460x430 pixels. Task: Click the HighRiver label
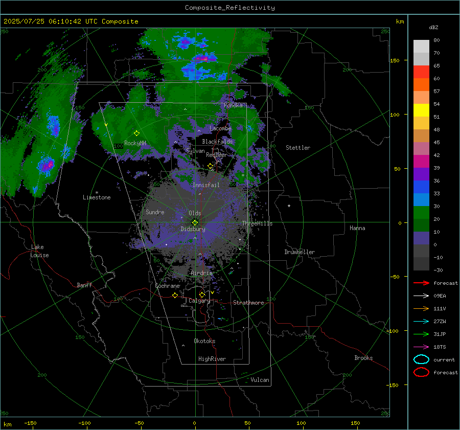coord(212,359)
